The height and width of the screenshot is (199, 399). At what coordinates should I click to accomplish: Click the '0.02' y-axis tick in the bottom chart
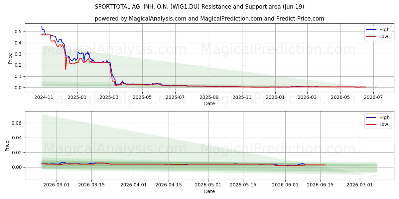[17, 153]
